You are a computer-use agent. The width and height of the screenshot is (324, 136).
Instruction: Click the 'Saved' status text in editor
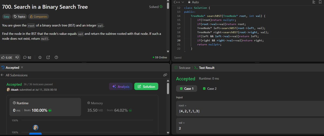[178, 58]
